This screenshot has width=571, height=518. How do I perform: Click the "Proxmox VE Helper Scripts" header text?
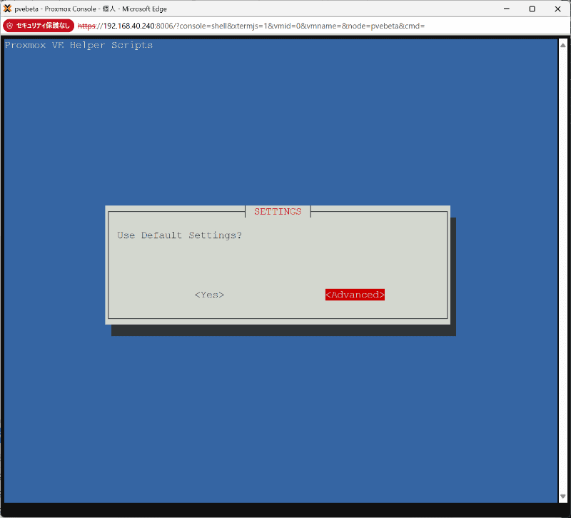79,45
